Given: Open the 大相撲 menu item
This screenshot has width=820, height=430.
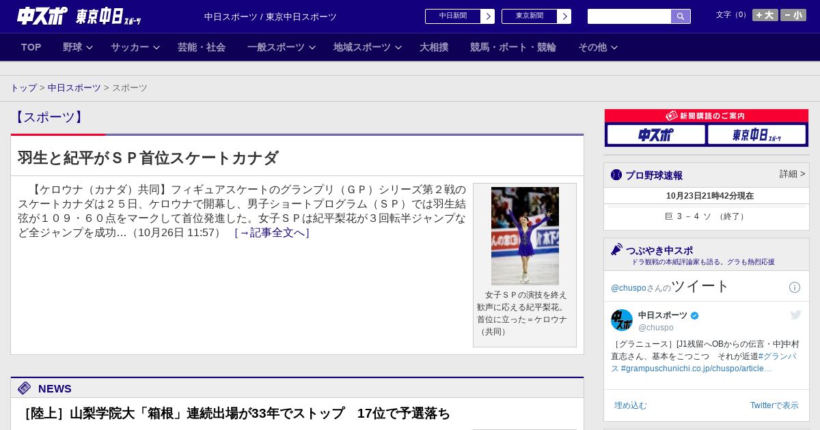Looking at the screenshot, I should pyautogui.click(x=434, y=47).
